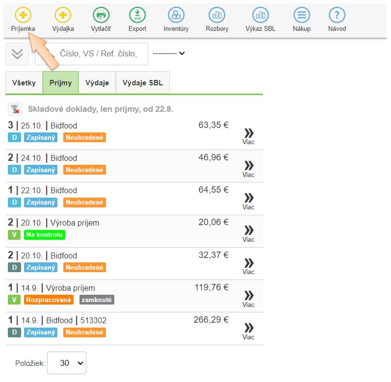Open the Položiek items-per-page dropdown
This screenshot has height=382, width=391.
[66, 363]
